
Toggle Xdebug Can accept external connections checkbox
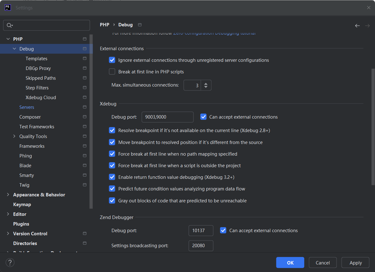[x=203, y=117]
